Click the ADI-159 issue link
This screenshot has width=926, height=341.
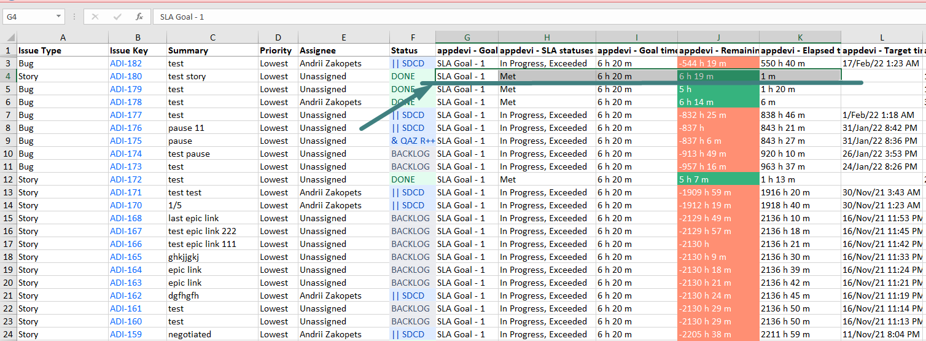coord(125,334)
